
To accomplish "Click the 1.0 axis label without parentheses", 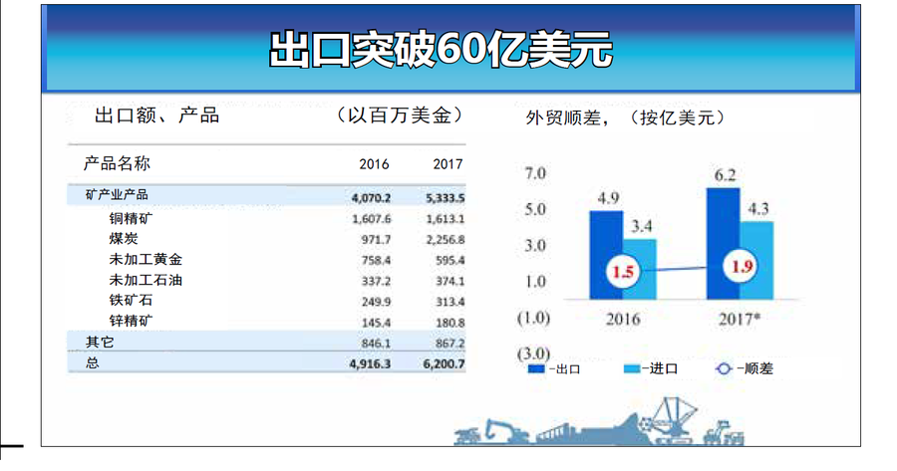I will (x=535, y=281).
